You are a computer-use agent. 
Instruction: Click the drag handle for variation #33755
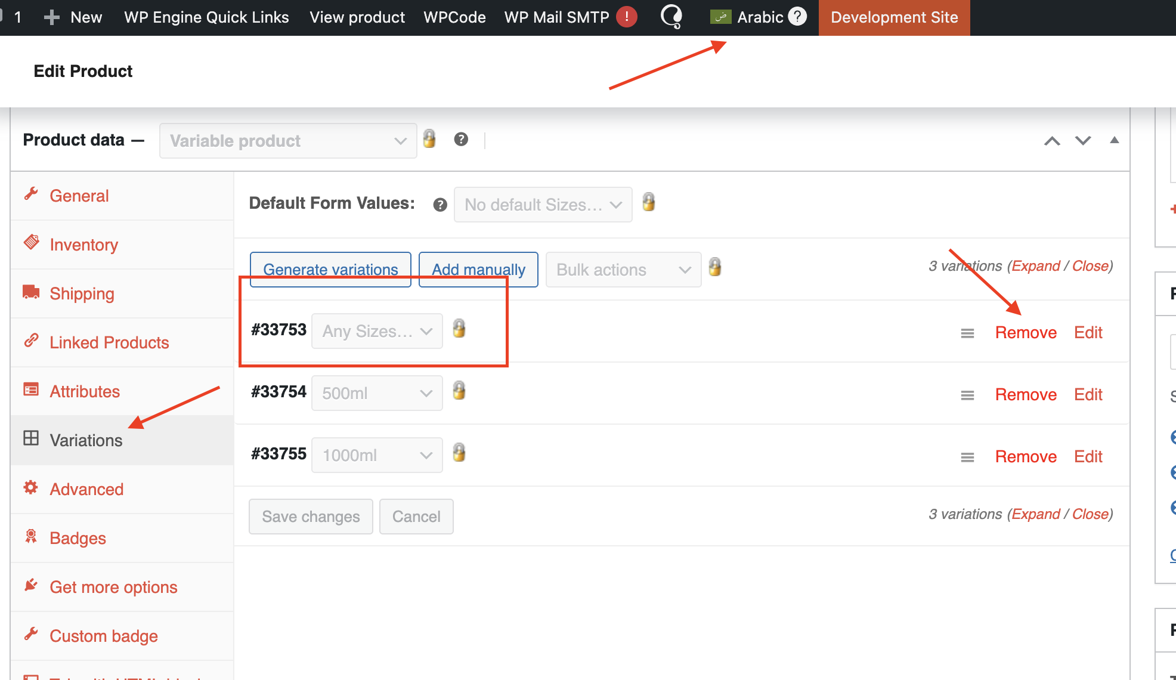click(967, 458)
